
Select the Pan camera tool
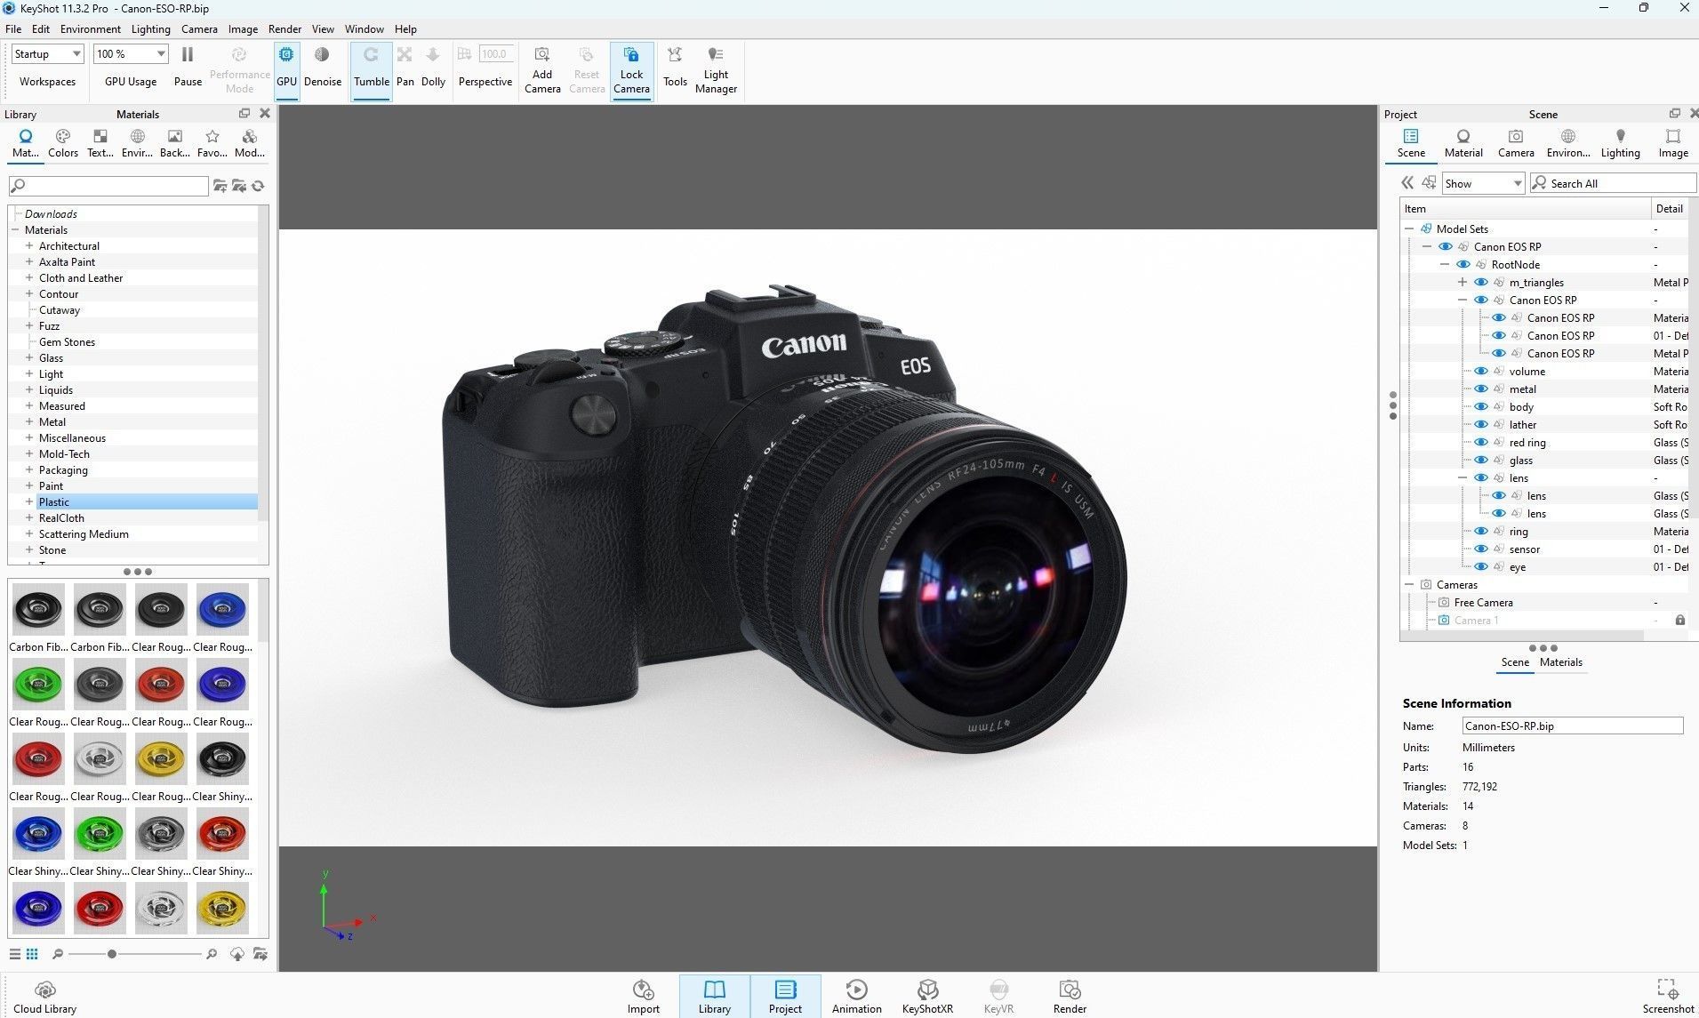(x=405, y=68)
